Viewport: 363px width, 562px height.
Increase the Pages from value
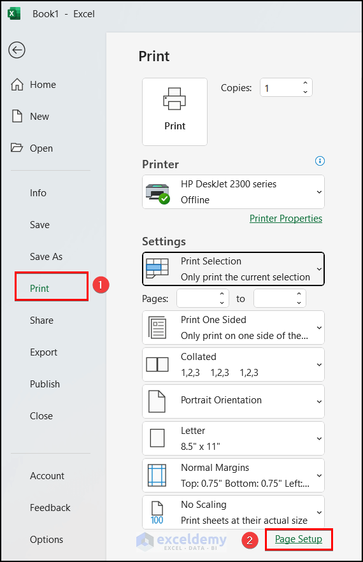[x=222, y=294]
